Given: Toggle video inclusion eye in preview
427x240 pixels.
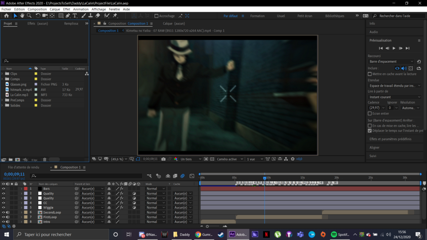Looking at the screenshot, I should click(397, 68).
